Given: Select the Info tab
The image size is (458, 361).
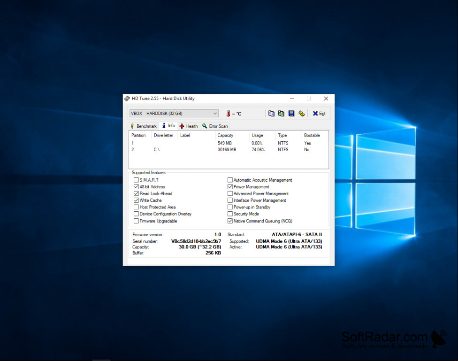Looking at the screenshot, I should pos(168,126).
